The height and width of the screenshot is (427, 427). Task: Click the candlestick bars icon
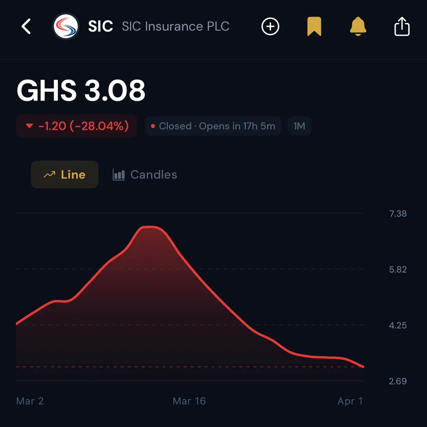[119, 175]
